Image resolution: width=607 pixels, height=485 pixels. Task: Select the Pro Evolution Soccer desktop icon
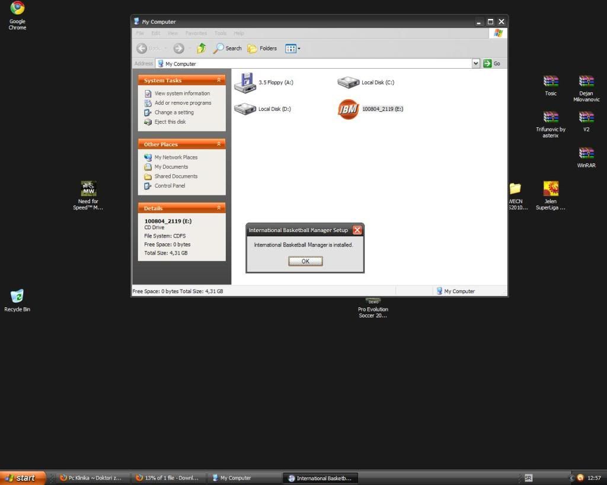pos(373,301)
